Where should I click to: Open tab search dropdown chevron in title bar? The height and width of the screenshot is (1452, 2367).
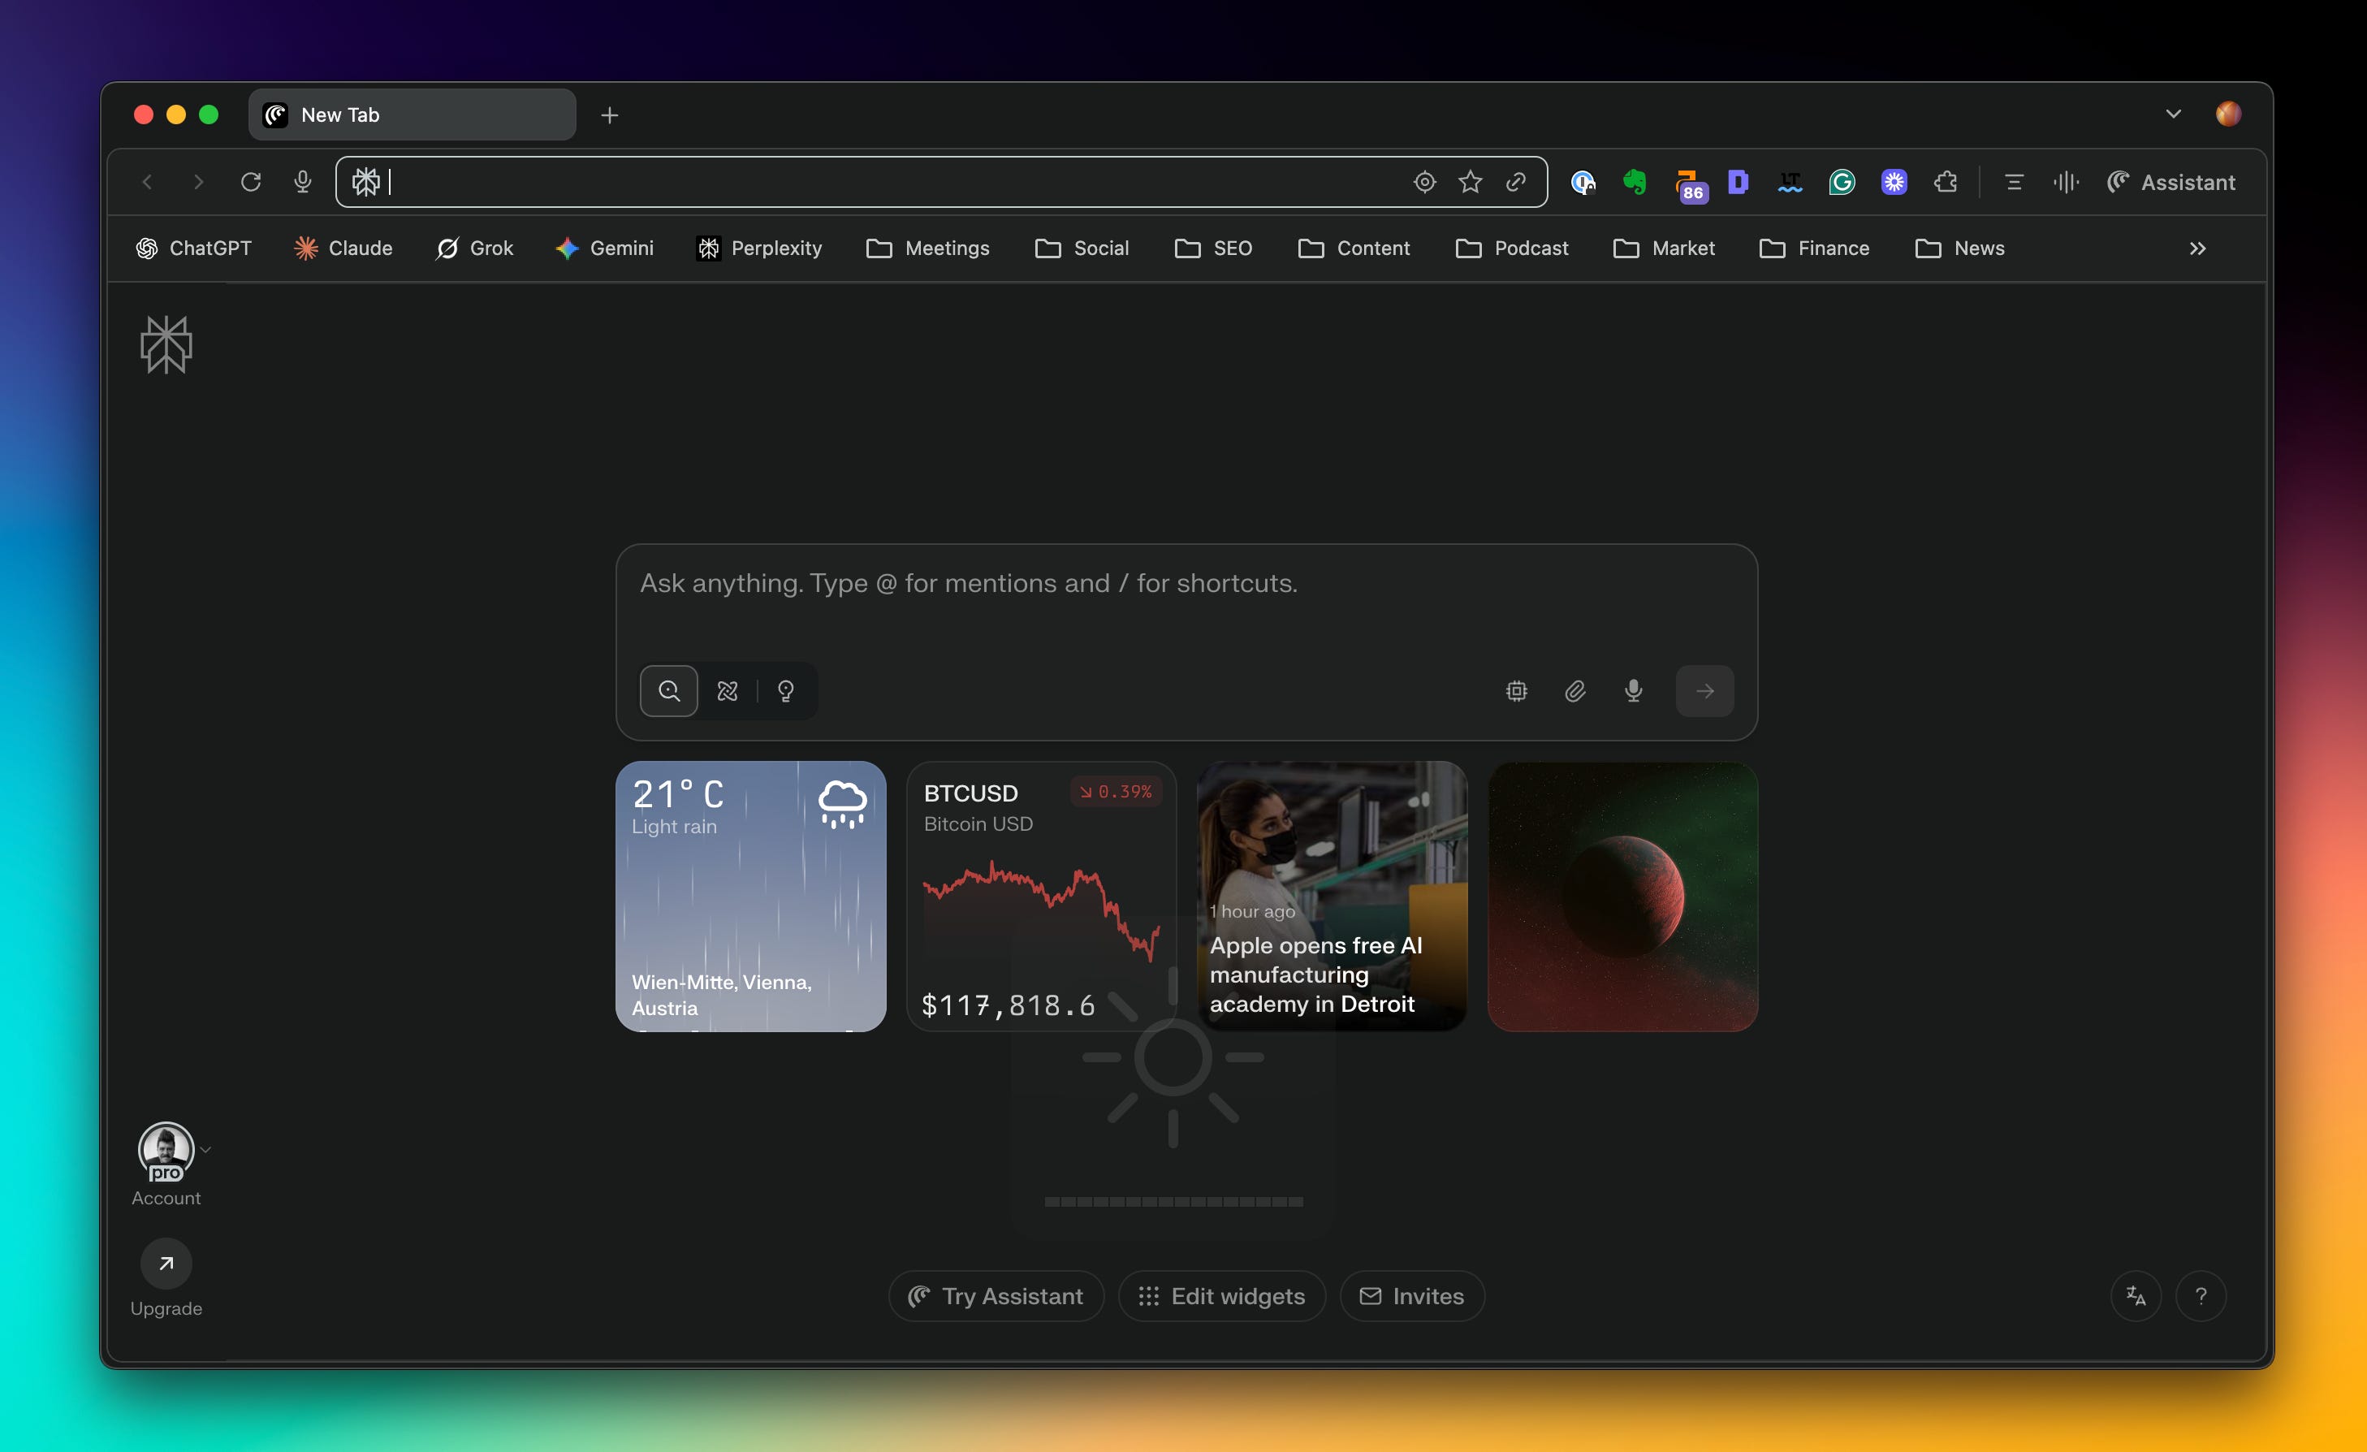(2173, 115)
